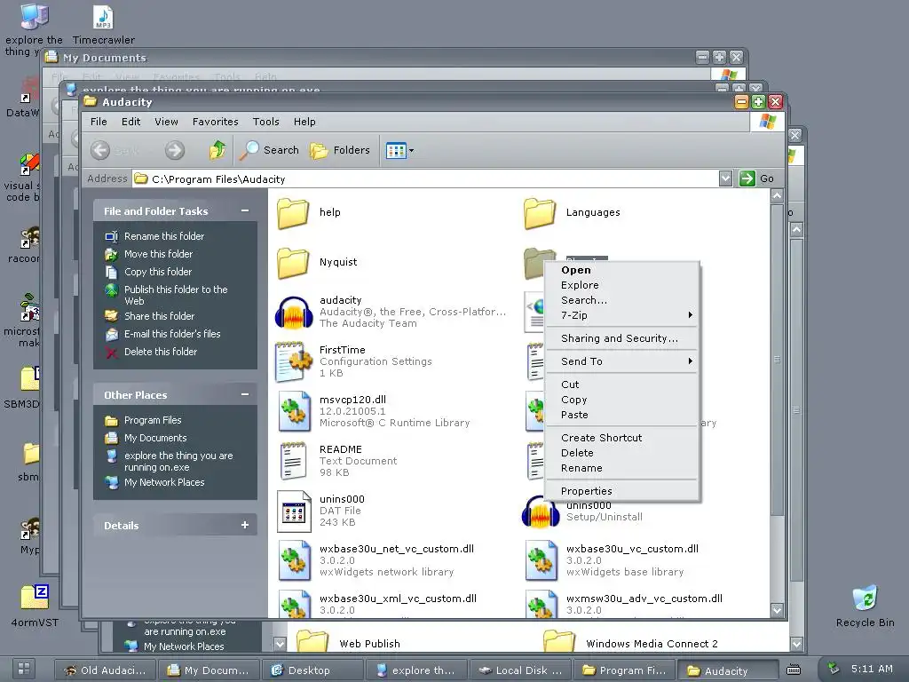Open the Languages folder icon
The image size is (909, 682).
pos(540,213)
